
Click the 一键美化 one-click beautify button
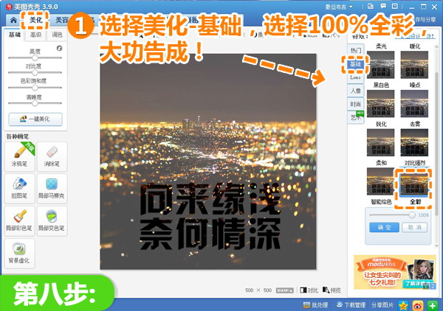pyautogui.click(x=35, y=119)
